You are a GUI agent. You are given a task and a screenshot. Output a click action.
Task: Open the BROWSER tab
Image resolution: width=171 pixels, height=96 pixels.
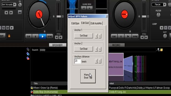point(57,45)
